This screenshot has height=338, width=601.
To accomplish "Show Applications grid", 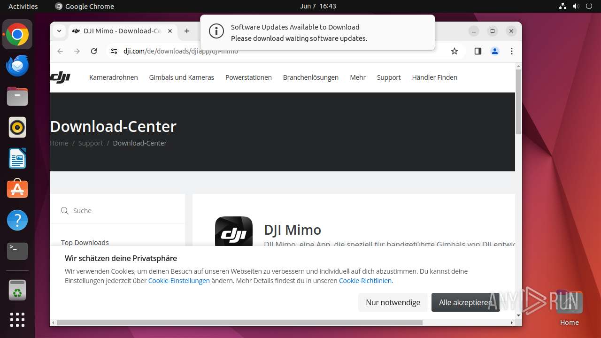I will pos(17,320).
